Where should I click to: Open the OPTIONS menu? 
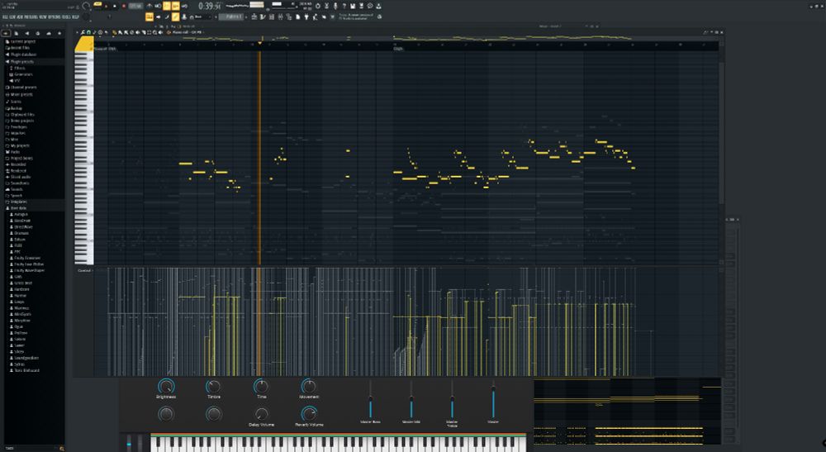[x=54, y=17]
